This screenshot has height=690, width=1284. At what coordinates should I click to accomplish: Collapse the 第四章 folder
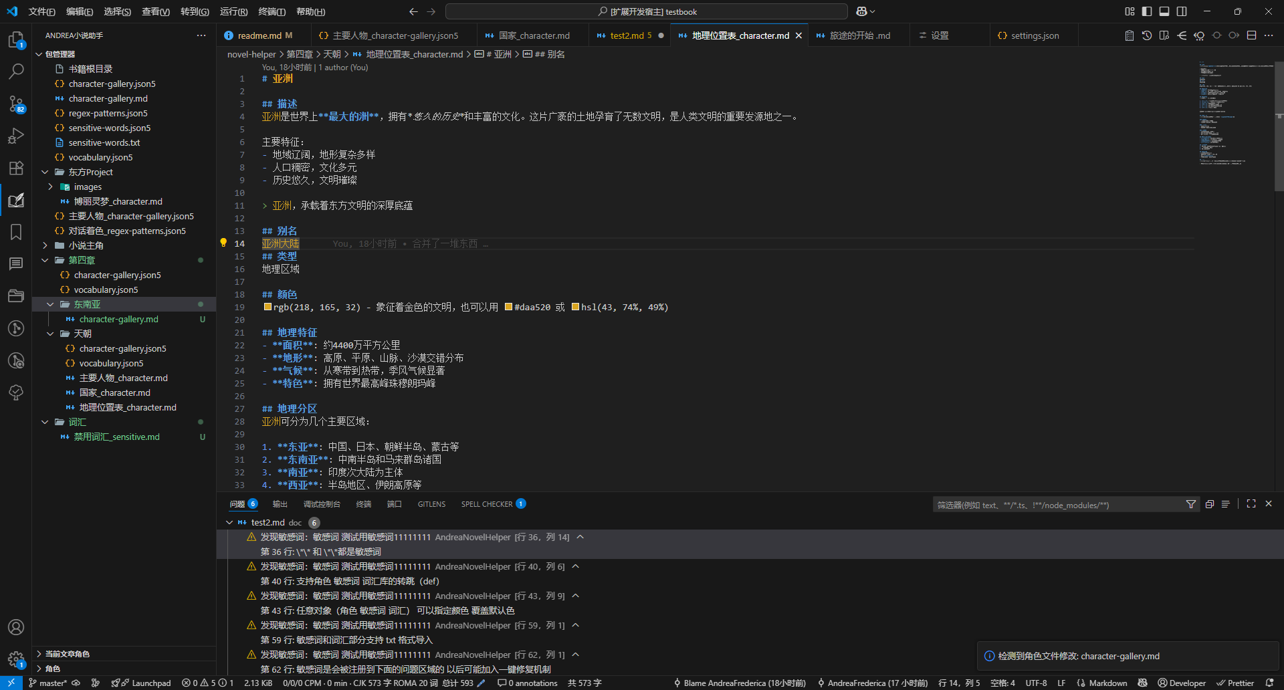45,260
